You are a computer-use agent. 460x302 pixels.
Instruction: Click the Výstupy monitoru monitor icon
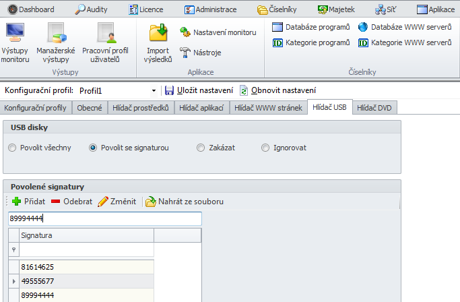tap(15, 32)
